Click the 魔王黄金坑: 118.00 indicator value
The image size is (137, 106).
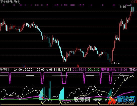coord(114,69)
